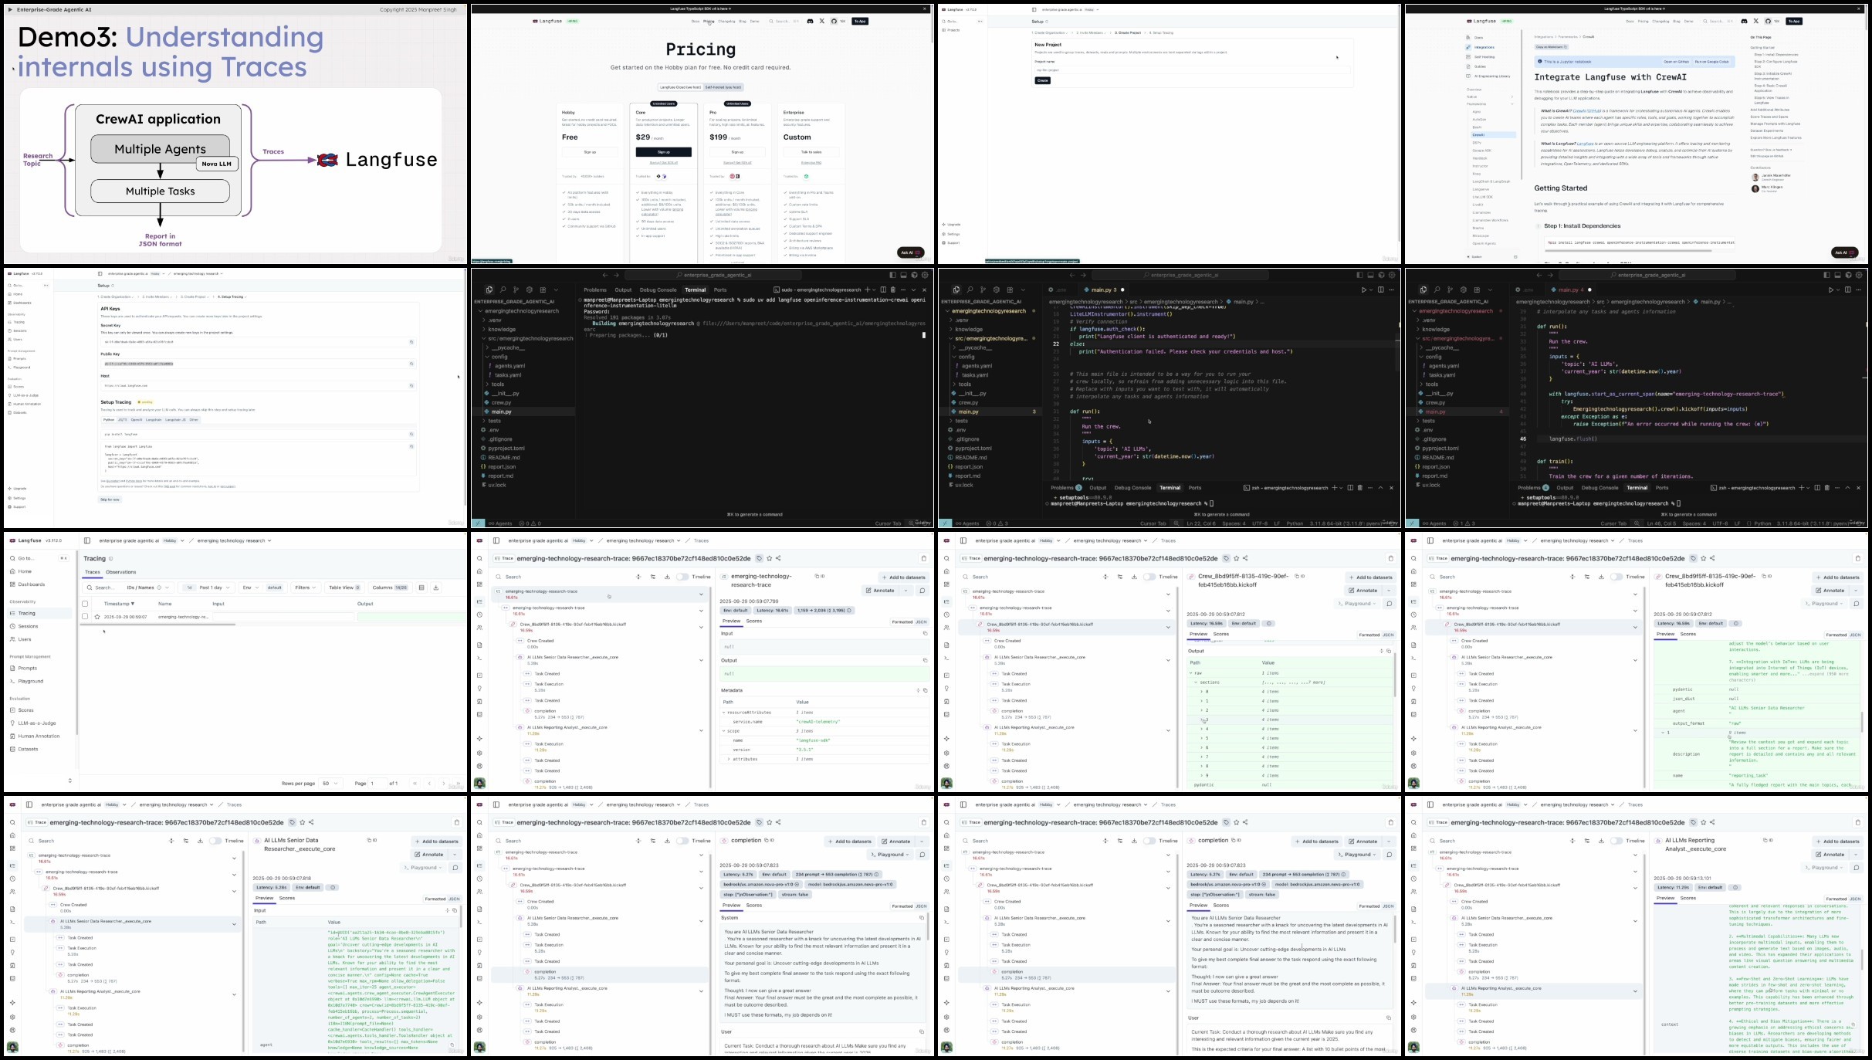Copy the Secret Key via its copy icon

[x=411, y=342]
